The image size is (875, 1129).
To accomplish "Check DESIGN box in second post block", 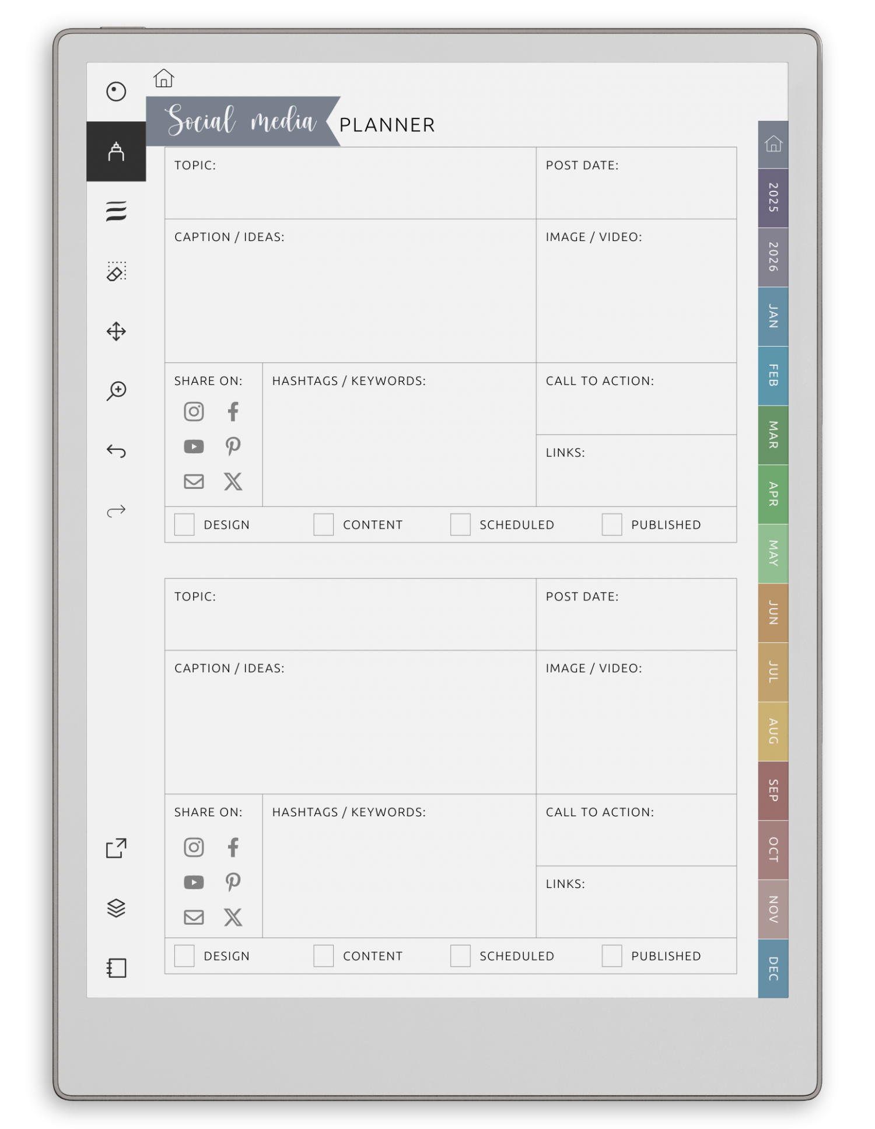I will point(184,956).
